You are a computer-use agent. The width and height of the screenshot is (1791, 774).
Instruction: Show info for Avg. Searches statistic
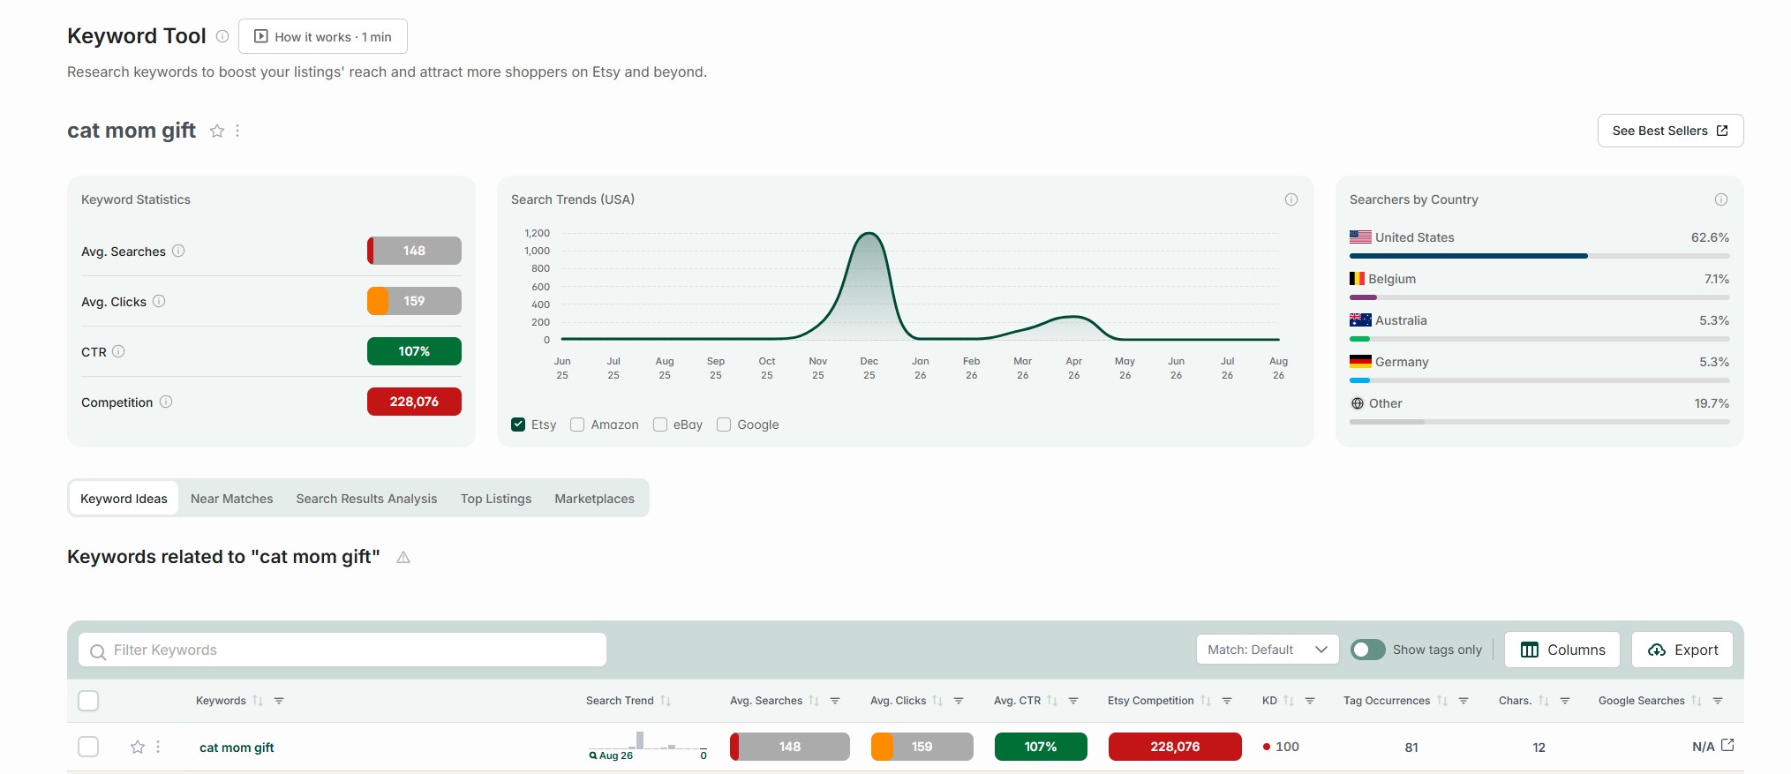178,251
